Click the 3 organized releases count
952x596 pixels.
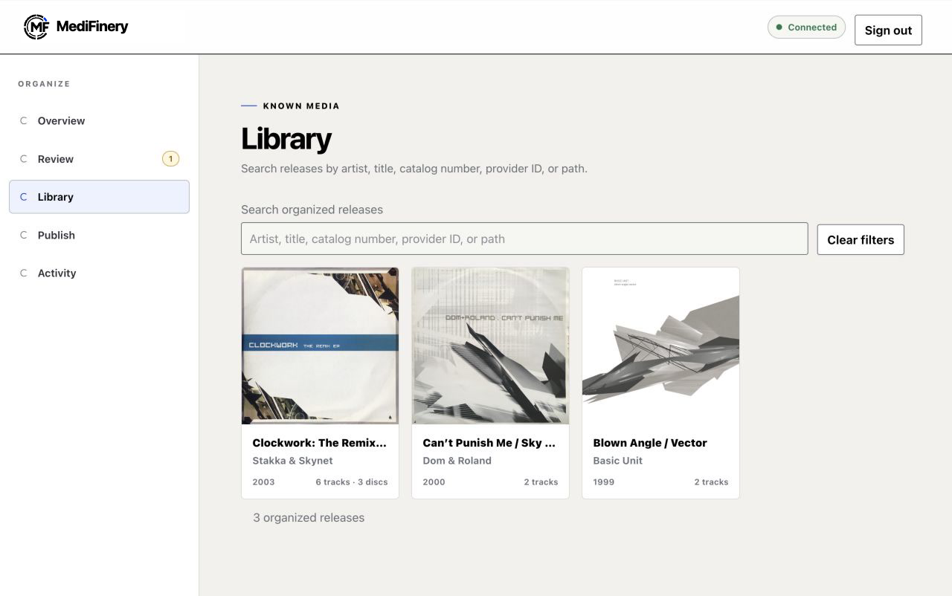(309, 518)
